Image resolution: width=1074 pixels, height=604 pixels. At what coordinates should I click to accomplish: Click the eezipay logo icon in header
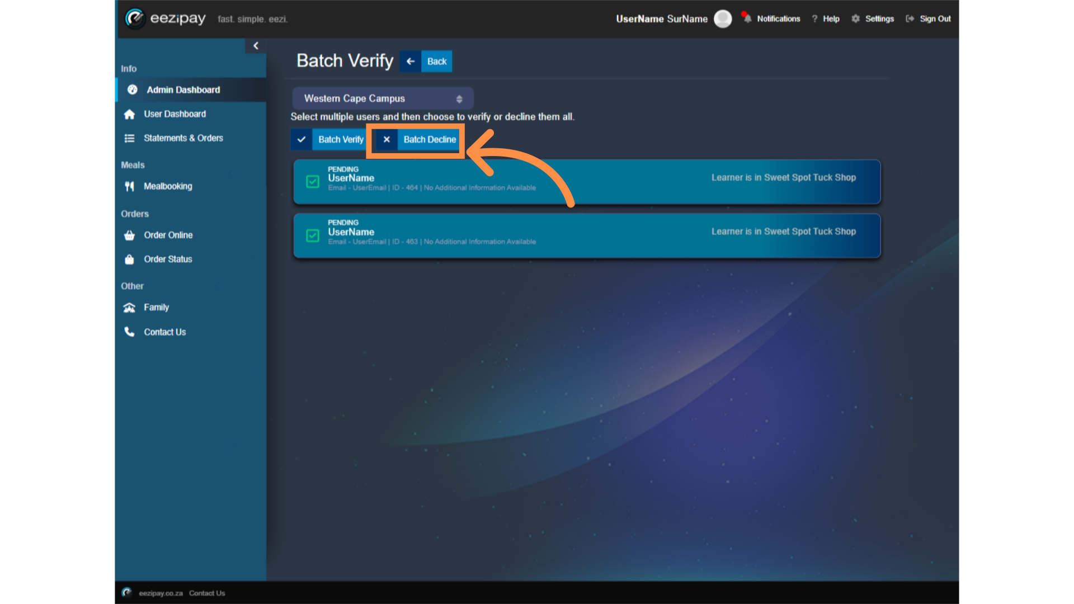pyautogui.click(x=135, y=18)
